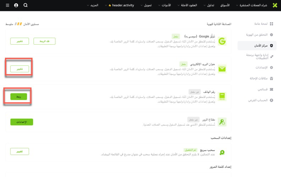Click the passkey (مفتاح المرور) icon
The height and width of the screenshot is (177, 281).
[x=222, y=122]
